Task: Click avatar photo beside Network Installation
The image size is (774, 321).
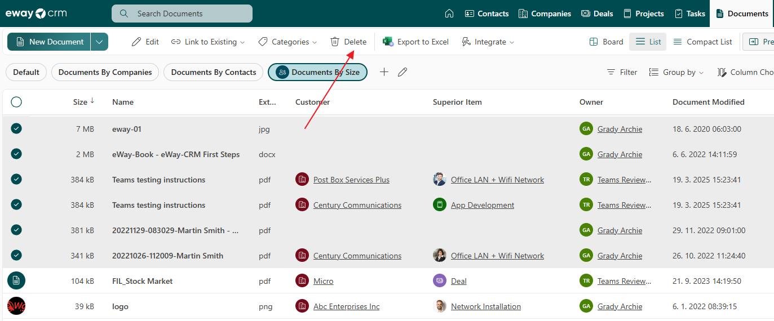Action: click(440, 306)
